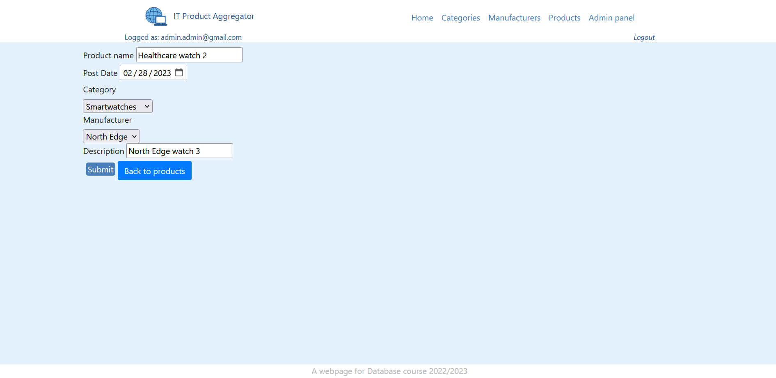Select the day segment of Post Date
This screenshot has width=776, height=378.
(x=143, y=73)
